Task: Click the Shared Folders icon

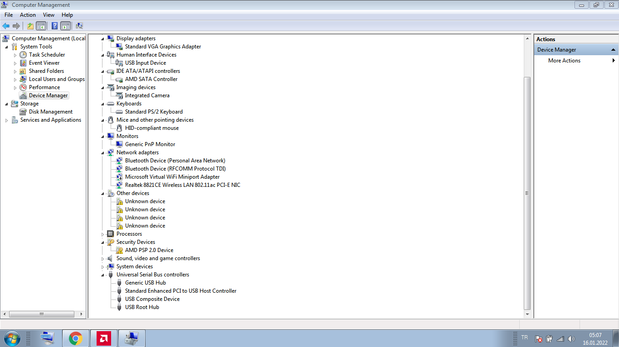Action: (23, 71)
